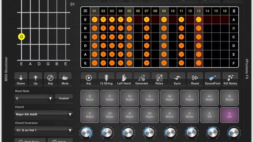Select step column 05 header

tap(129, 11)
